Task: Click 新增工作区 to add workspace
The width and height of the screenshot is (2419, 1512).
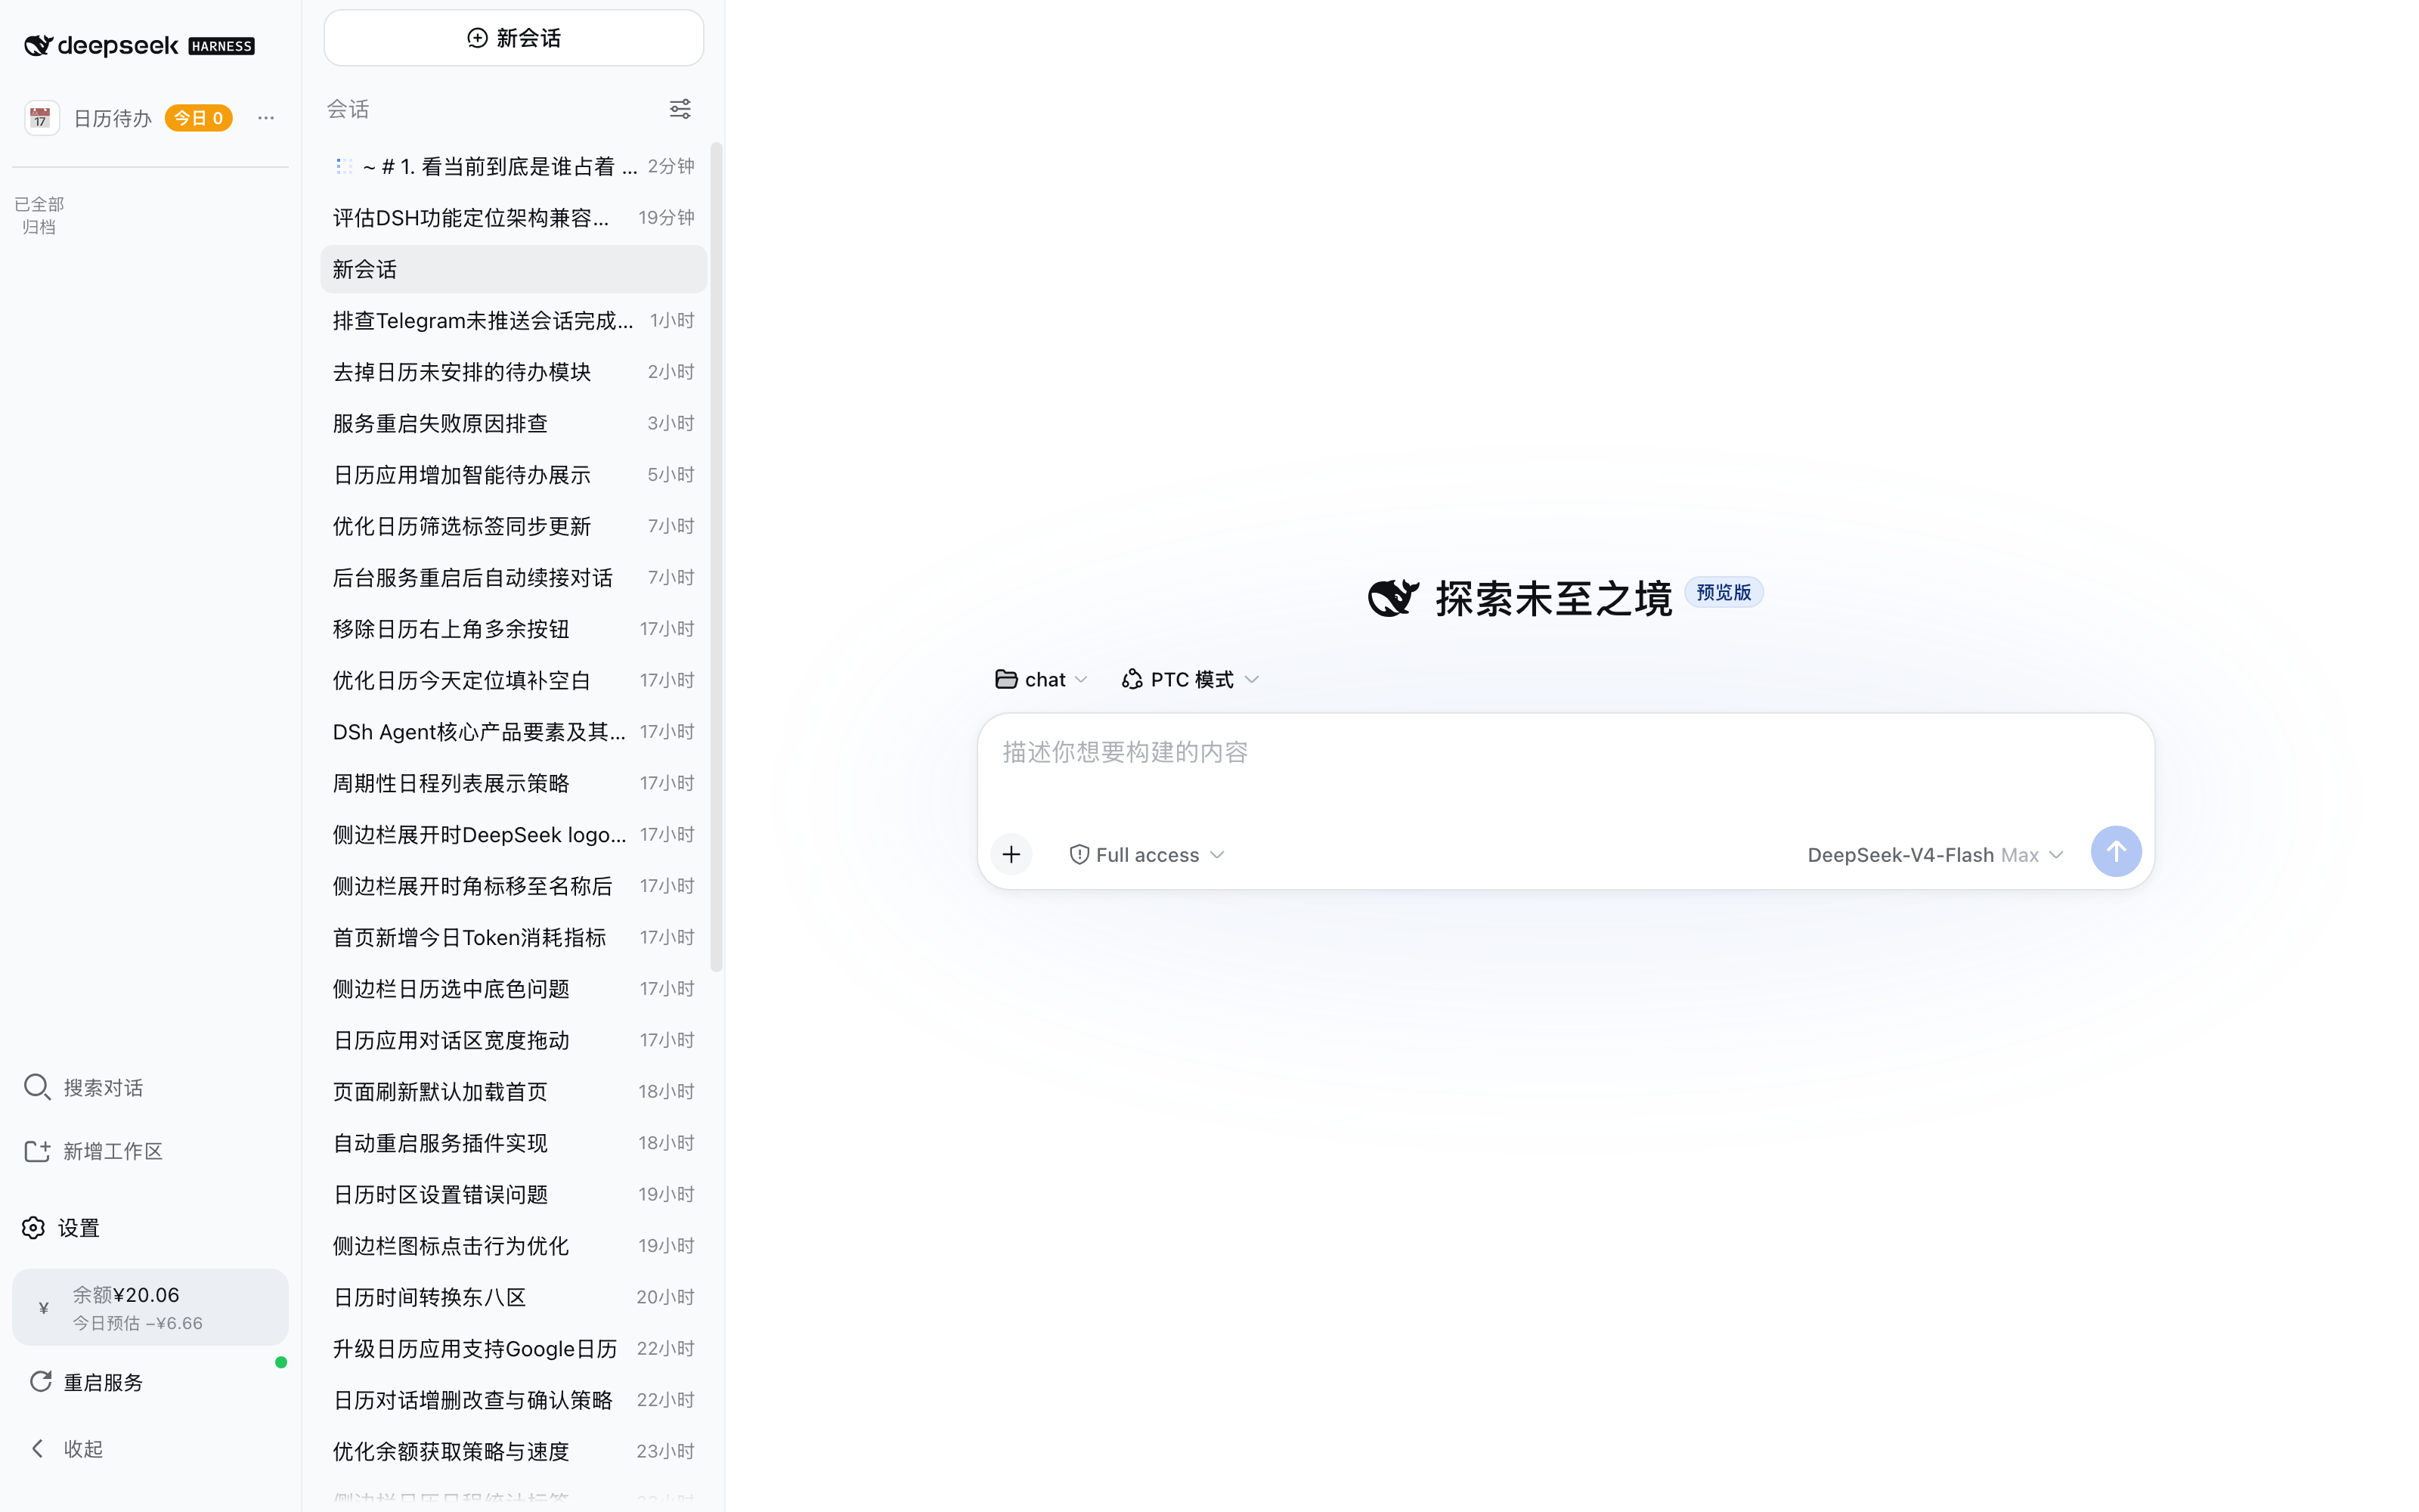Action: pos(94,1151)
